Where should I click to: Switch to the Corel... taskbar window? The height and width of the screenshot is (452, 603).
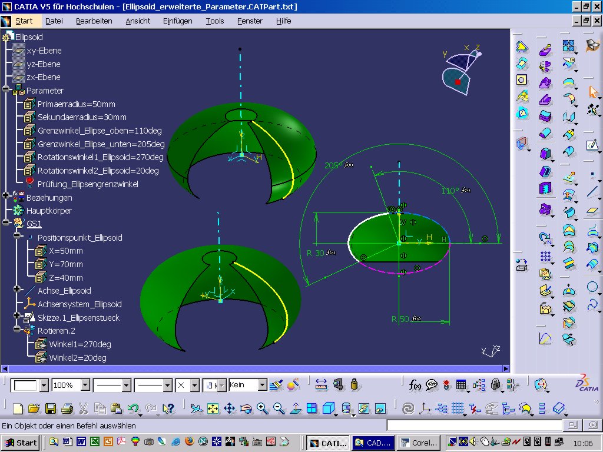(419, 443)
